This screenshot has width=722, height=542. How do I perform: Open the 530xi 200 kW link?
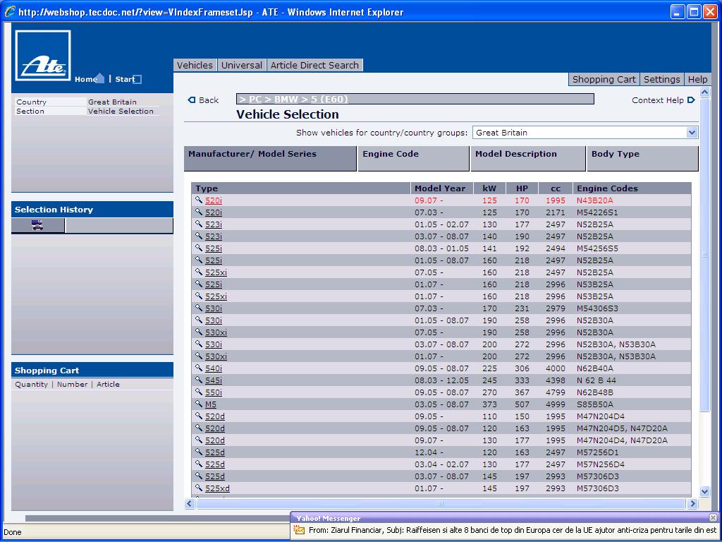[x=216, y=356]
